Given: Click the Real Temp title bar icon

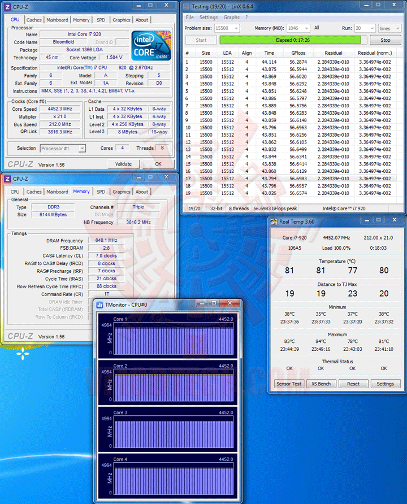Looking at the screenshot, I should pyautogui.click(x=274, y=221).
